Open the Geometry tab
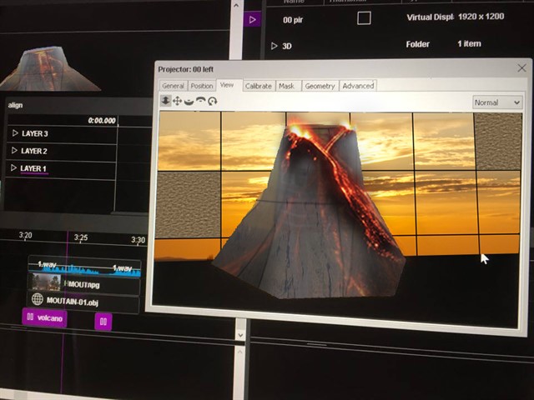The width and height of the screenshot is (534, 400). click(320, 86)
